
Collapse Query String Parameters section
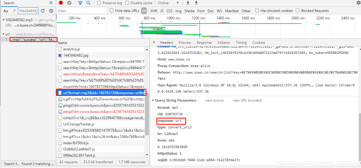(153, 100)
